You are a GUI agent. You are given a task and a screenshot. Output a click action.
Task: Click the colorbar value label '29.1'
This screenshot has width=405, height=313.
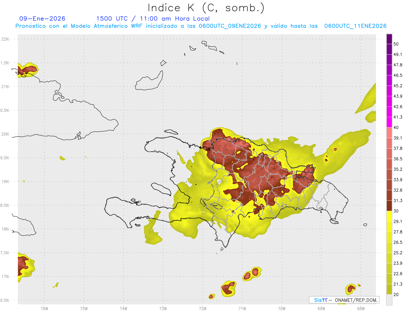398,221
